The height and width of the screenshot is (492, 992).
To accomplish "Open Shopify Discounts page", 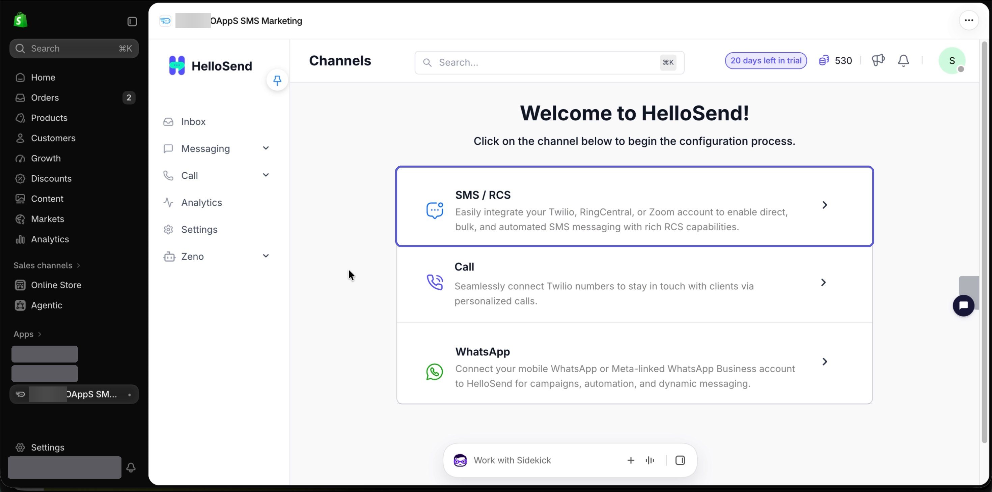I will 74,178.
